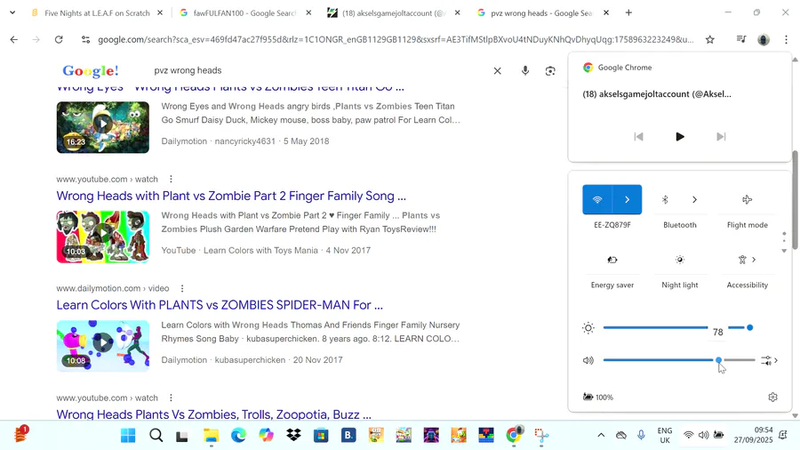This screenshot has height=450, width=800.
Task: Start a voice search with the microphone
Action: point(525,71)
